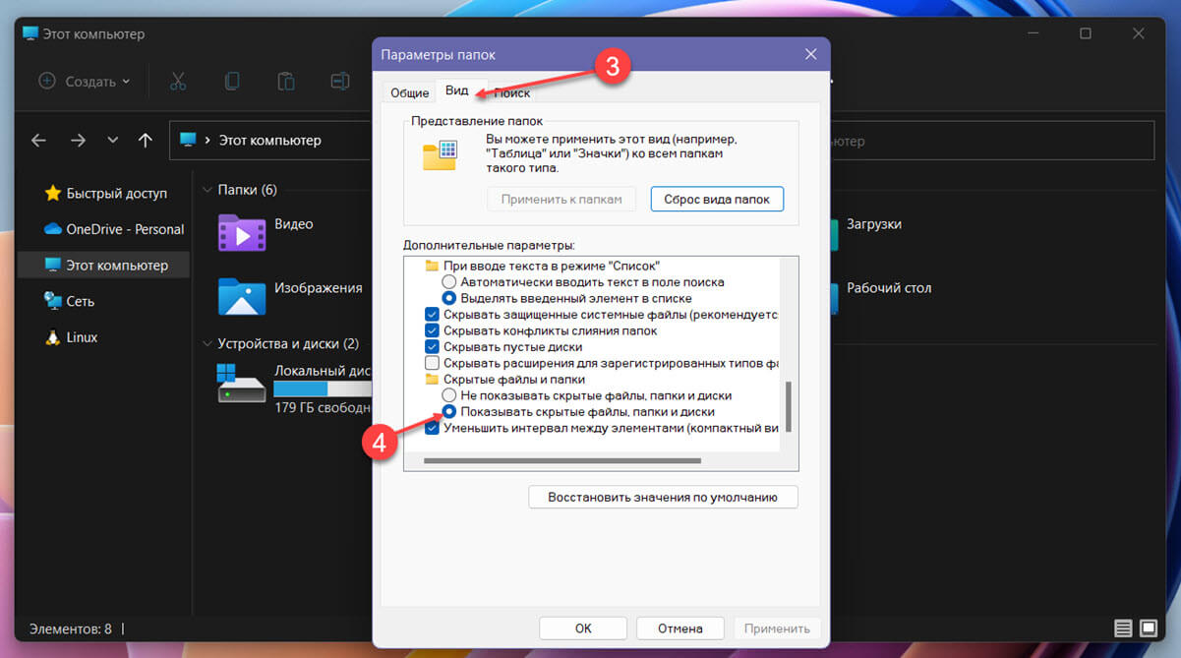Click the Изображения folder icon
Viewport: 1181px width, 658px height.
242,295
